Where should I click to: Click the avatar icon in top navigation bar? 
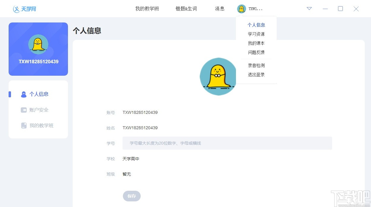pos(241,9)
